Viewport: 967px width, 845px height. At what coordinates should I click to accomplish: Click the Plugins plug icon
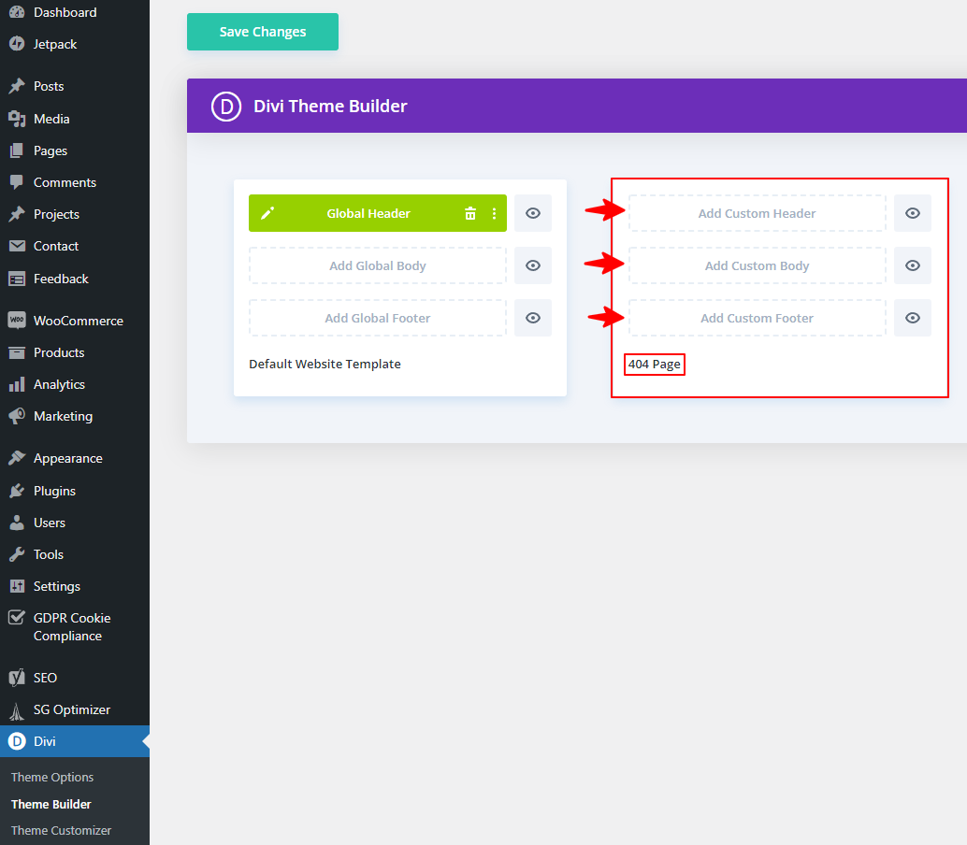click(17, 491)
